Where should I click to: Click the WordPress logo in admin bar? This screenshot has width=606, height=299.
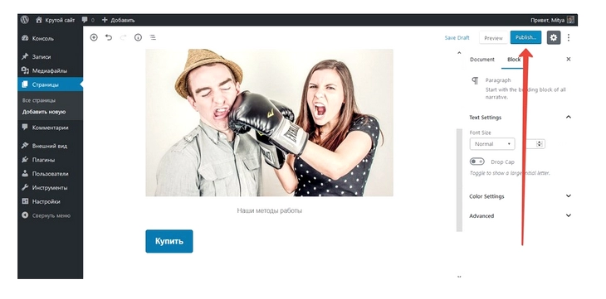click(x=25, y=20)
